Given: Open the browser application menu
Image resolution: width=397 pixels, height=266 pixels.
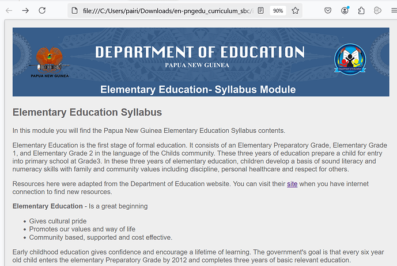Looking at the screenshot, I should pos(394,10).
